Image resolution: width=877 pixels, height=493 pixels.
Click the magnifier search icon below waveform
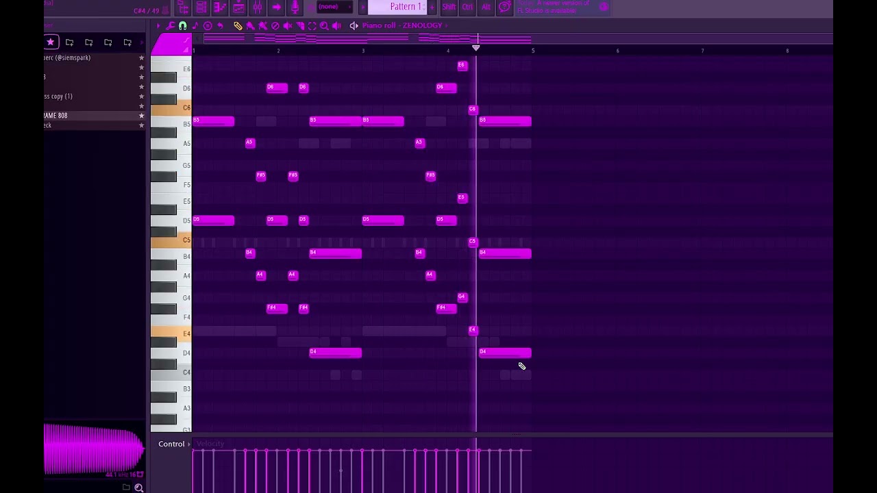tap(138, 487)
